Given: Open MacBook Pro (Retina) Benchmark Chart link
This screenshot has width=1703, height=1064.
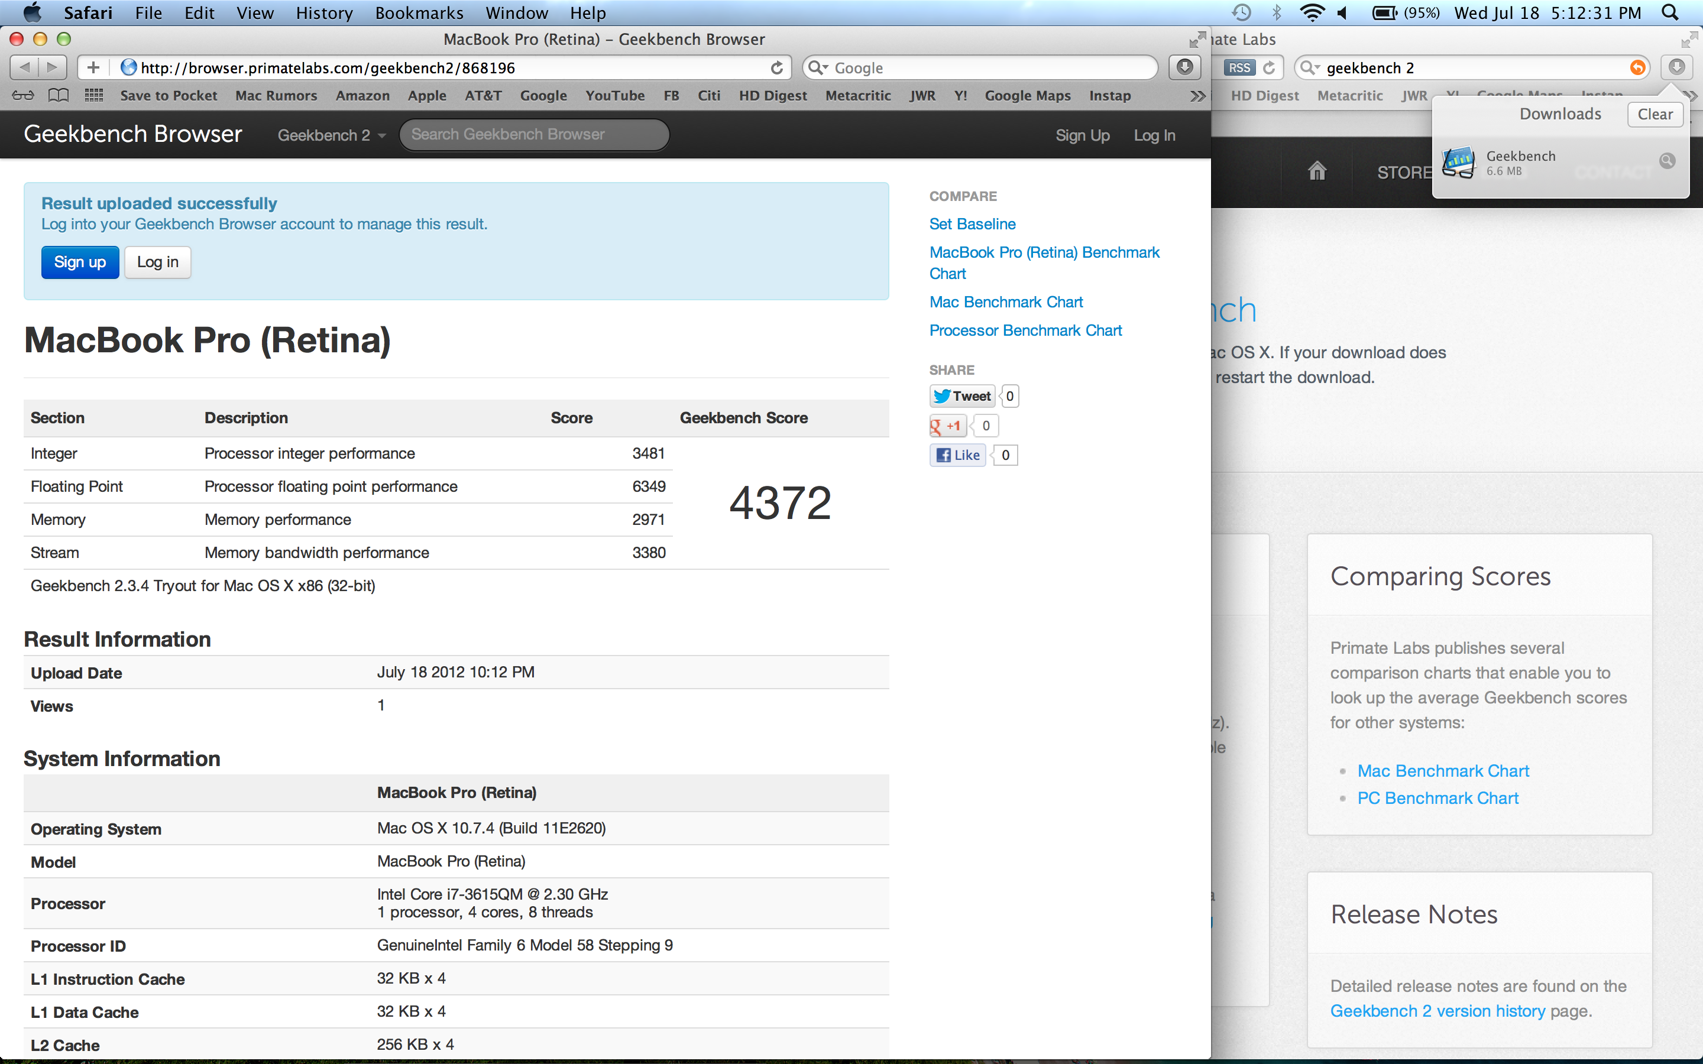Looking at the screenshot, I should click(x=1044, y=262).
